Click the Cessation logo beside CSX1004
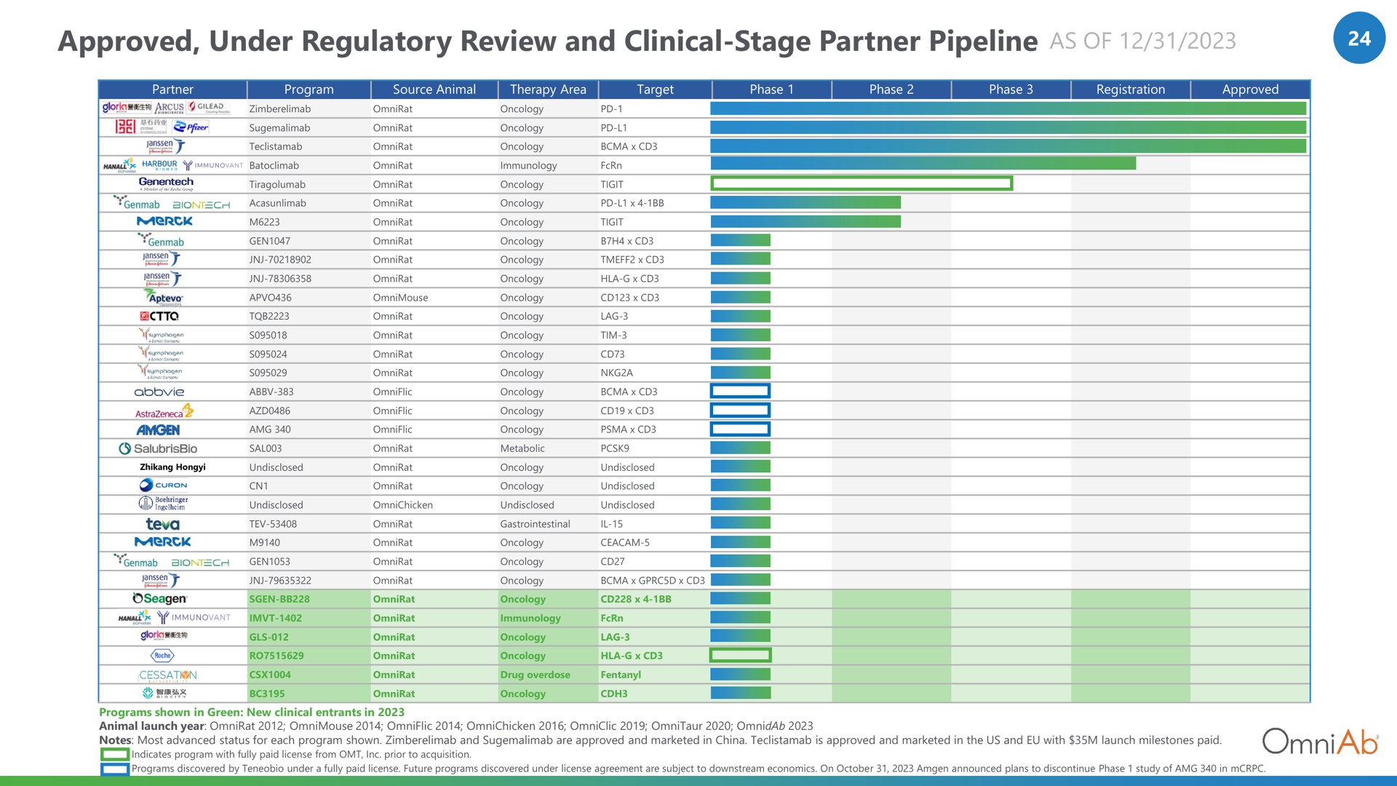The height and width of the screenshot is (786, 1397). pos(168,675)
